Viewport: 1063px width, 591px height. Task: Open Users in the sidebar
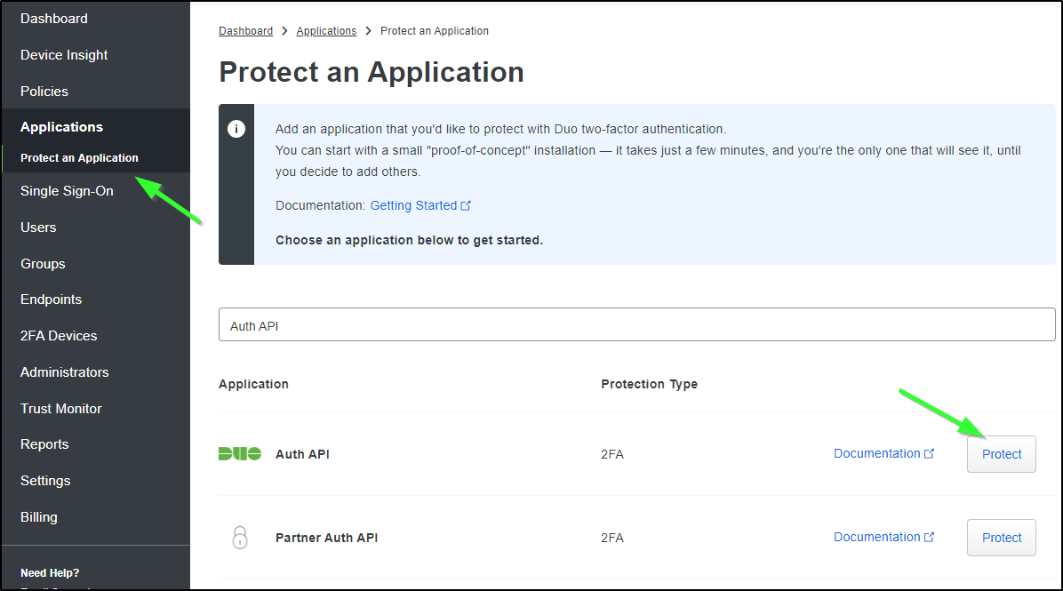coord(38,228)
